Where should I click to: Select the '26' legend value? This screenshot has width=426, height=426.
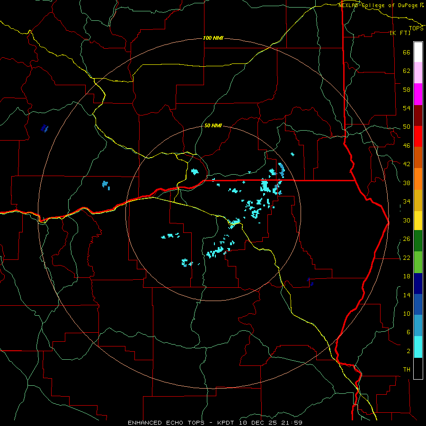[x=407, y=239]
